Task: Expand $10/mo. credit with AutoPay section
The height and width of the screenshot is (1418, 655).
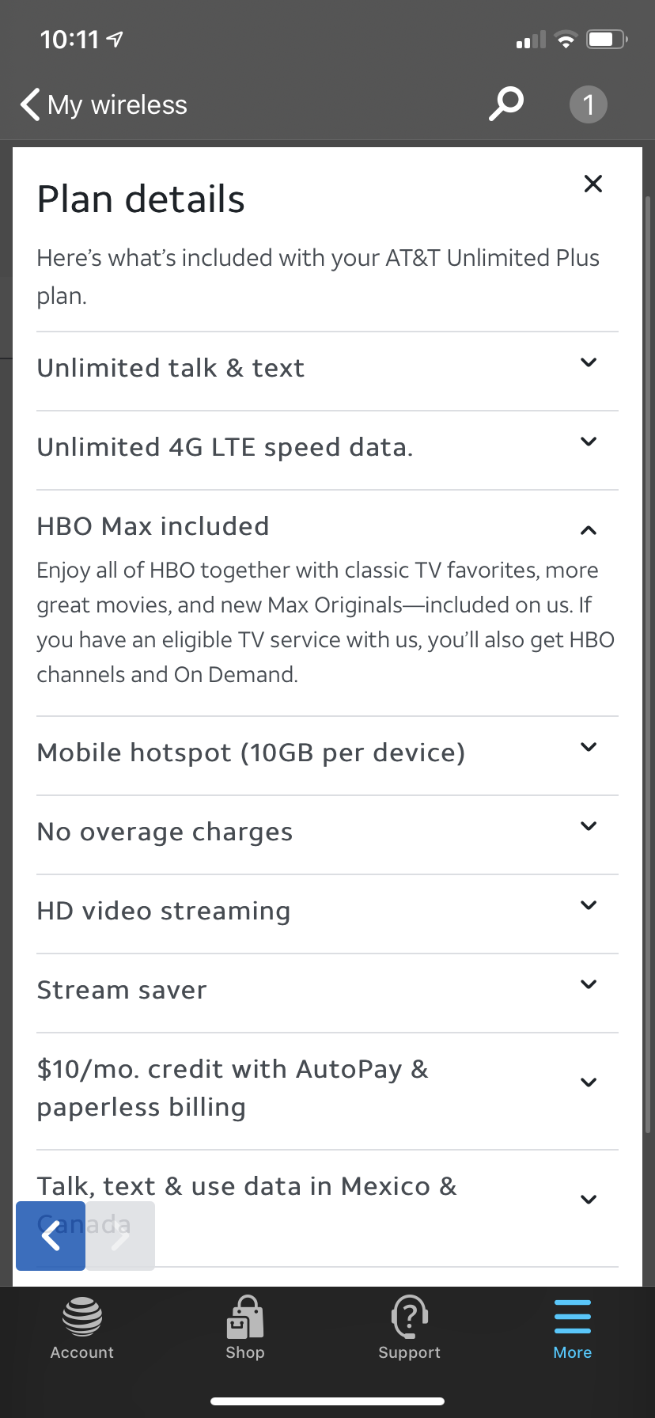Action: [x=588, y=1083]
